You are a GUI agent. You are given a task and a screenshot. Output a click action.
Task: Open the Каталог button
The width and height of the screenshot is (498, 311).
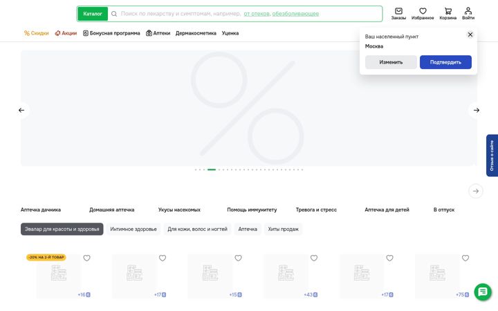coord(93,14)
